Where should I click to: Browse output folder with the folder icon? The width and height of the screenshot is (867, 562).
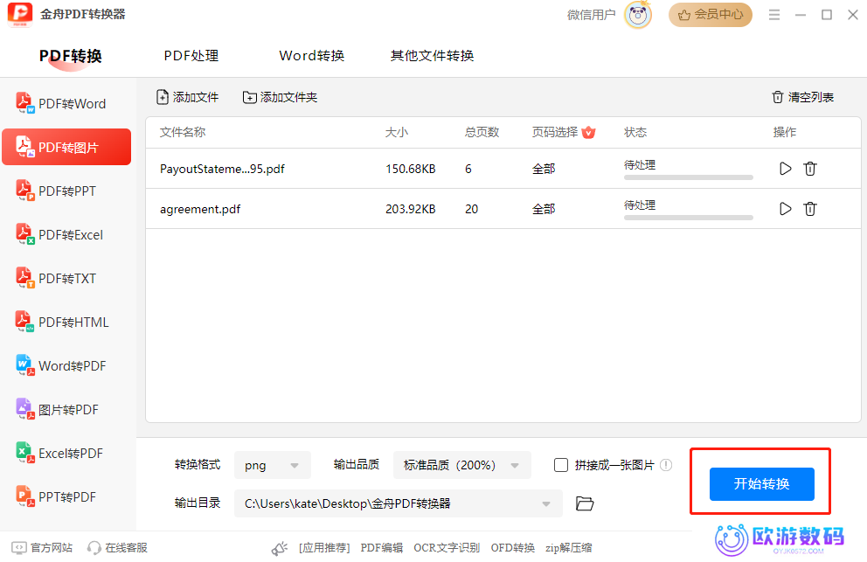(585, 503)
